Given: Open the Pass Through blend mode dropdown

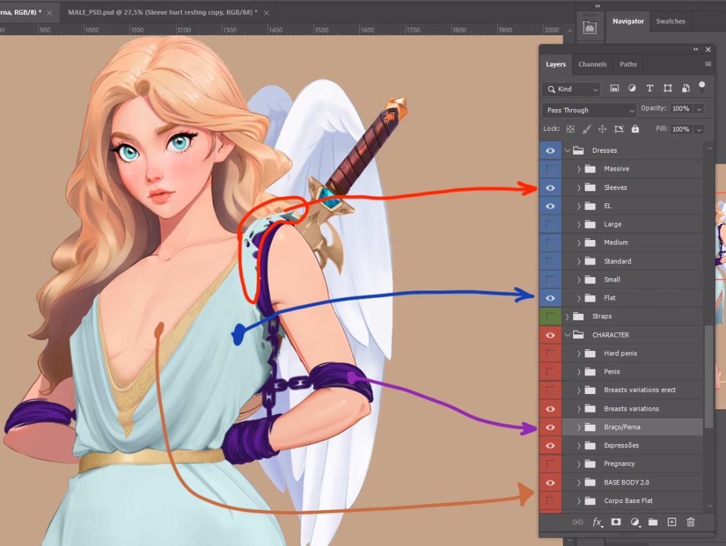Looking at the screenshot, I should (589, 110).
